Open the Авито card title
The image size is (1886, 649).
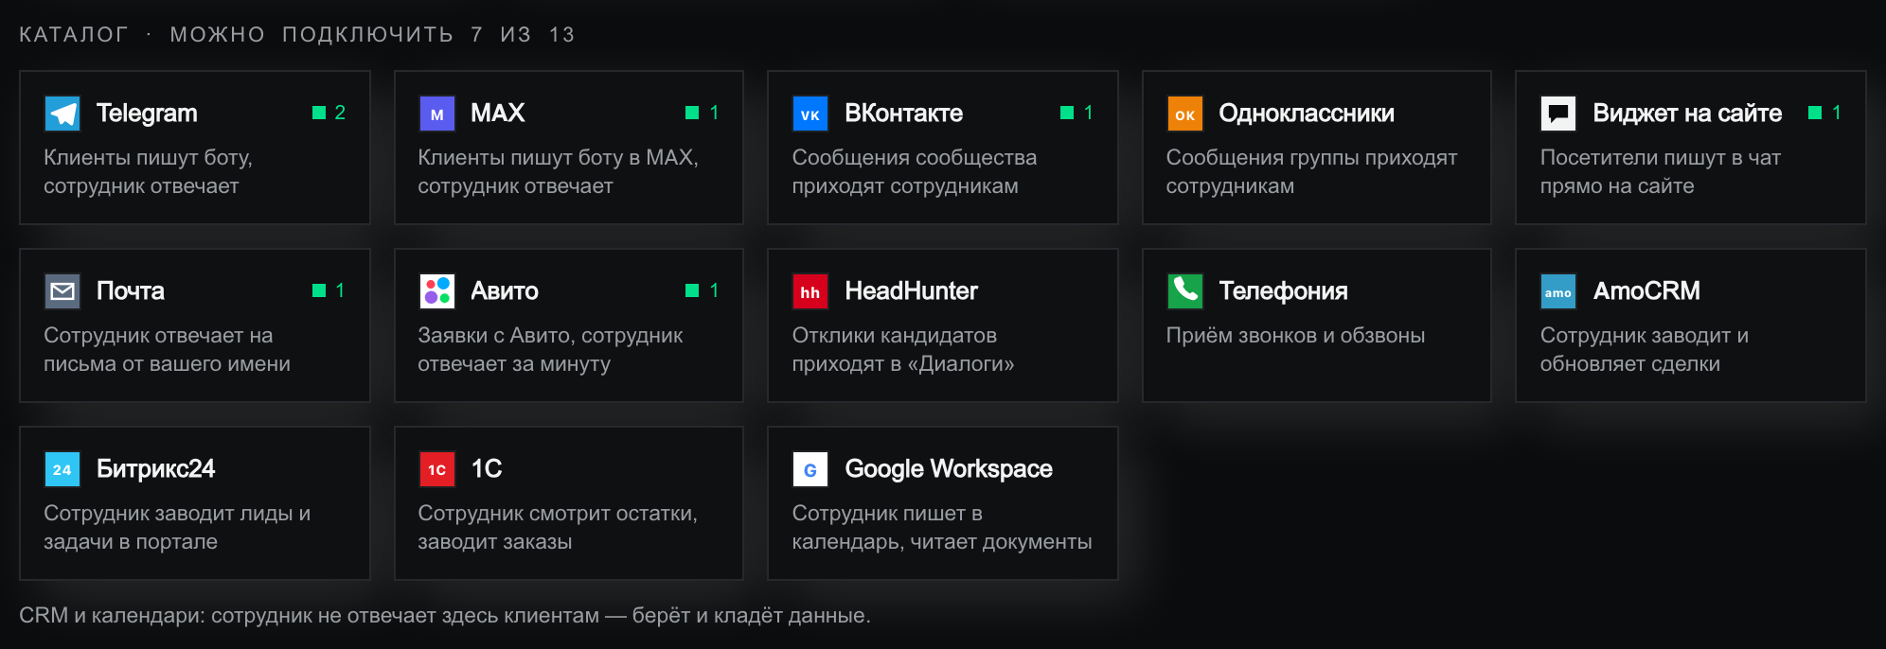tap(505, 291)
